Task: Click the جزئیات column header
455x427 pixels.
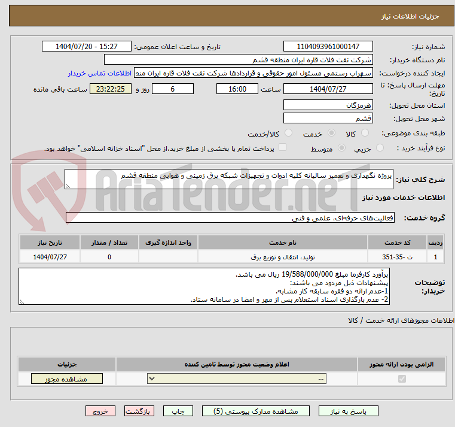Action: [67, 364]
